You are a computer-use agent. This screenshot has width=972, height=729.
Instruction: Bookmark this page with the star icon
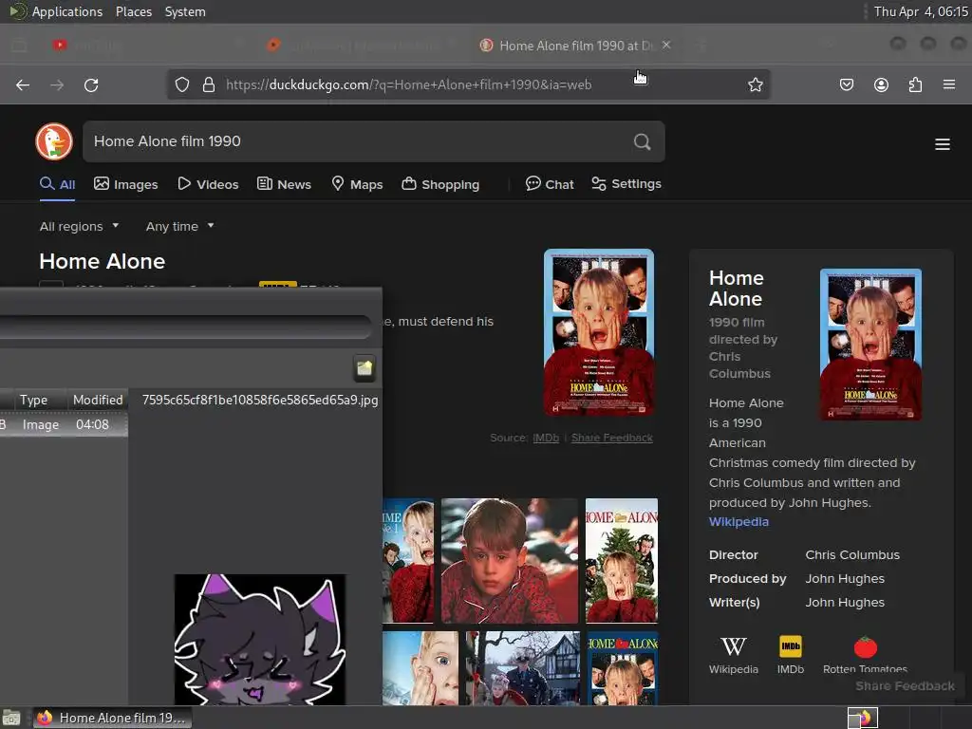coord(755,84)
